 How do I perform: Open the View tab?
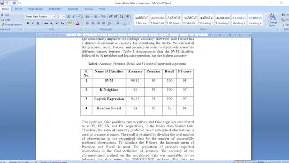(x=102, y=9)
